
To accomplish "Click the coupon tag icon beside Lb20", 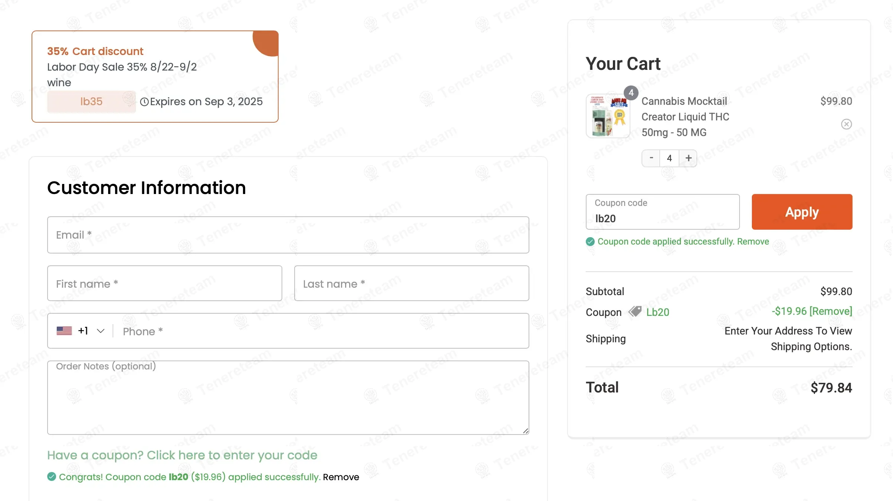I will (635, 311).
